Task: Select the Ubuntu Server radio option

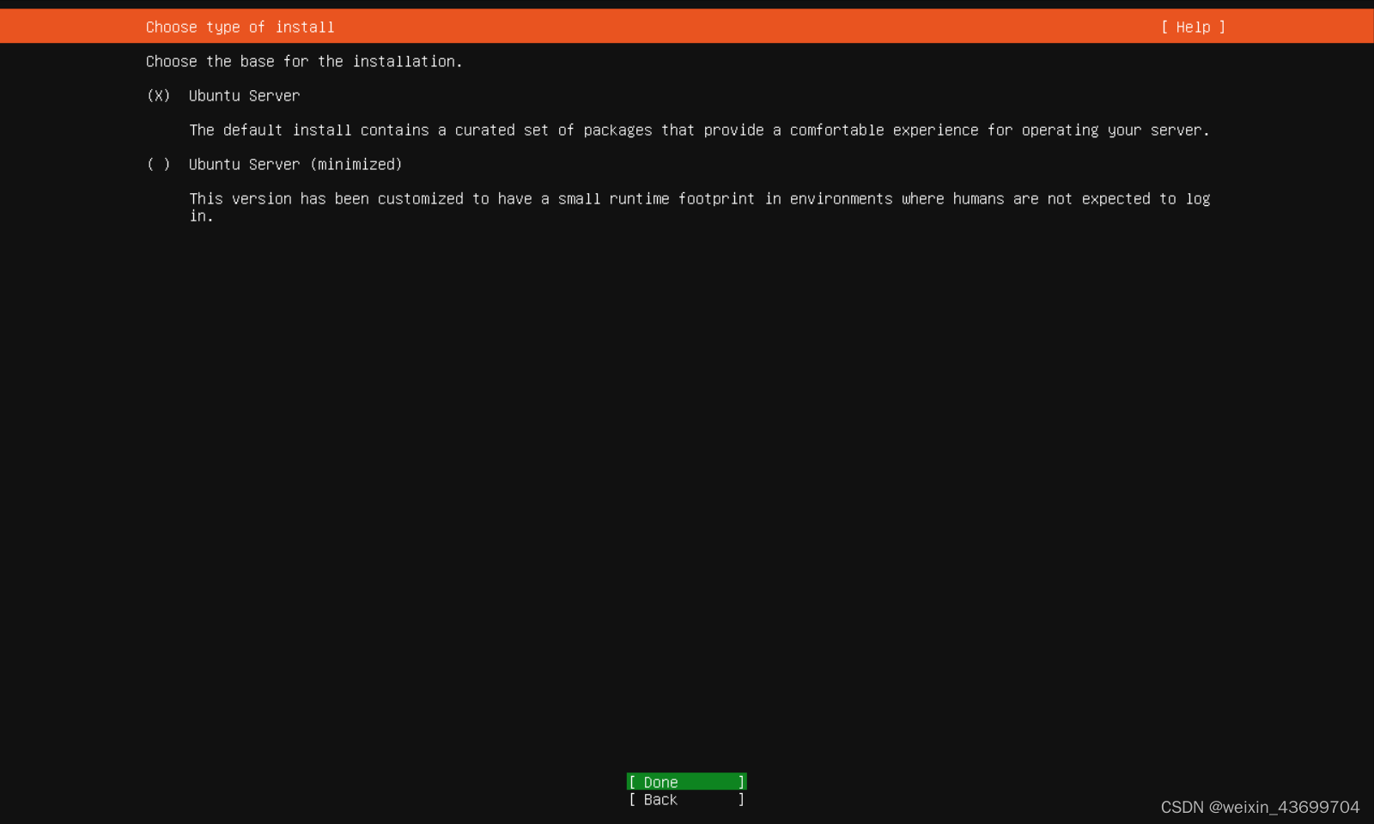Action: [159, 95]
